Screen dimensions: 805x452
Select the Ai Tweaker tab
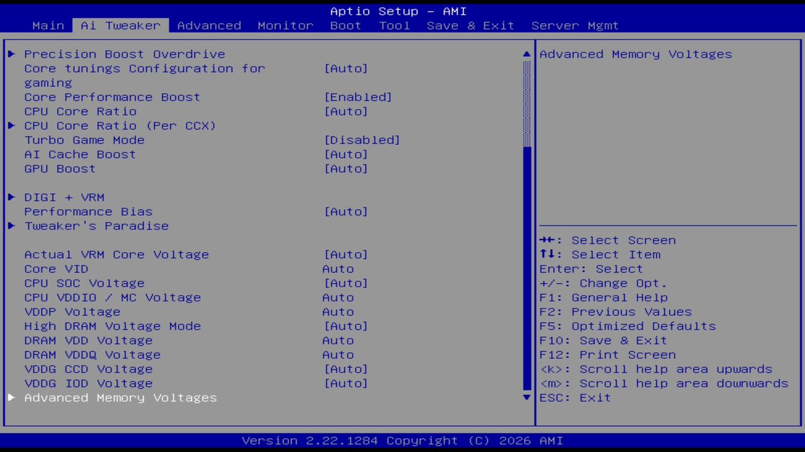(x=121, y=26)
